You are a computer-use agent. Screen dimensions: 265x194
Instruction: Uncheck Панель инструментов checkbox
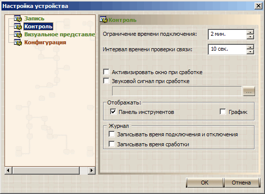(x=113, y=111)
